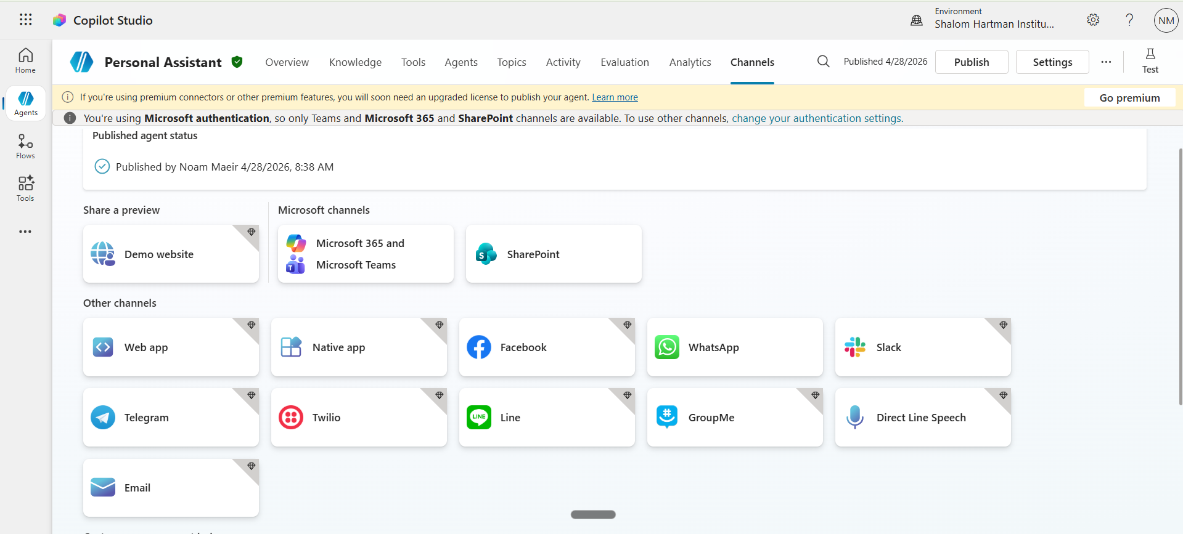Open the header more options ellipsis
Viewport: 1183px width, 534px height.
click(x=1106, y=62)
